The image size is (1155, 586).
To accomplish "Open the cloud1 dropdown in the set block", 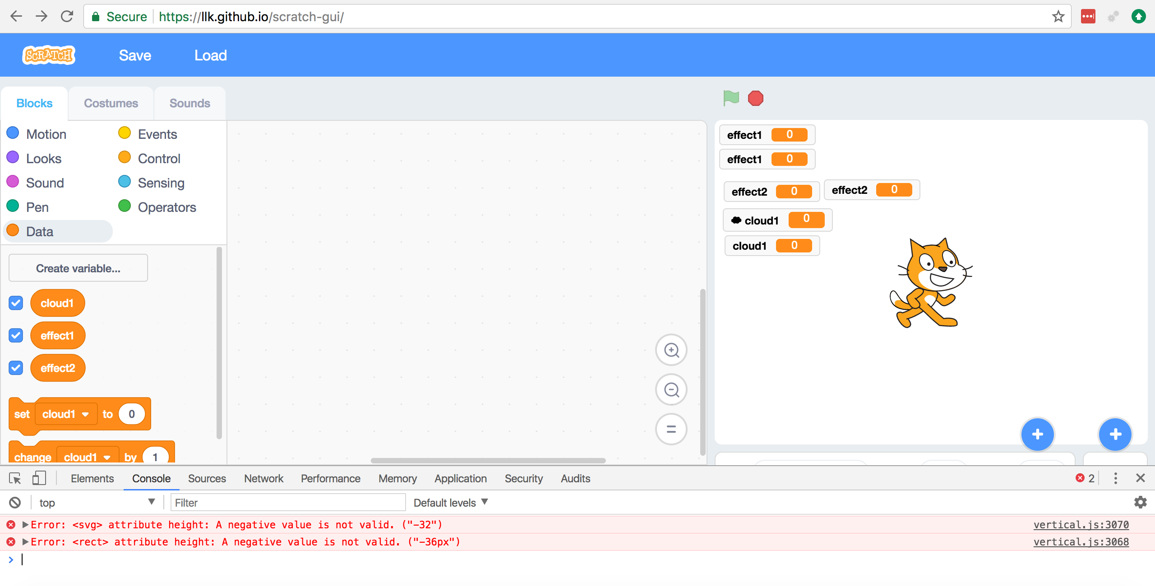I will click(x=87, y=414).
